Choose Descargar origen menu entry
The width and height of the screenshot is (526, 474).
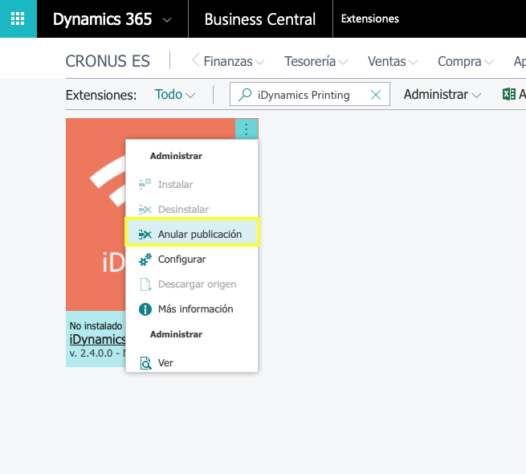click(192, 284)
